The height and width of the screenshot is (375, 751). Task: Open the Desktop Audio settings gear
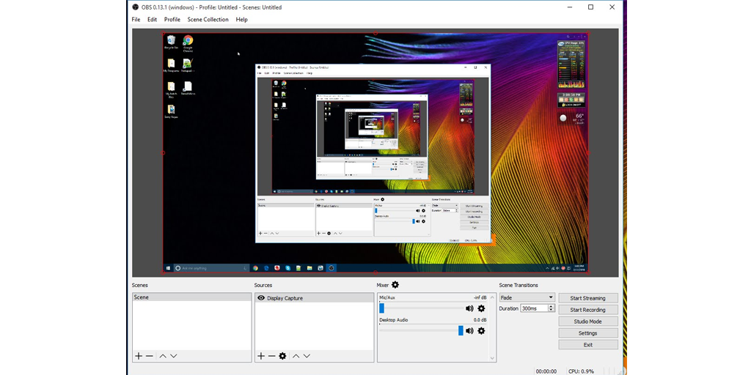pos(481,330)
